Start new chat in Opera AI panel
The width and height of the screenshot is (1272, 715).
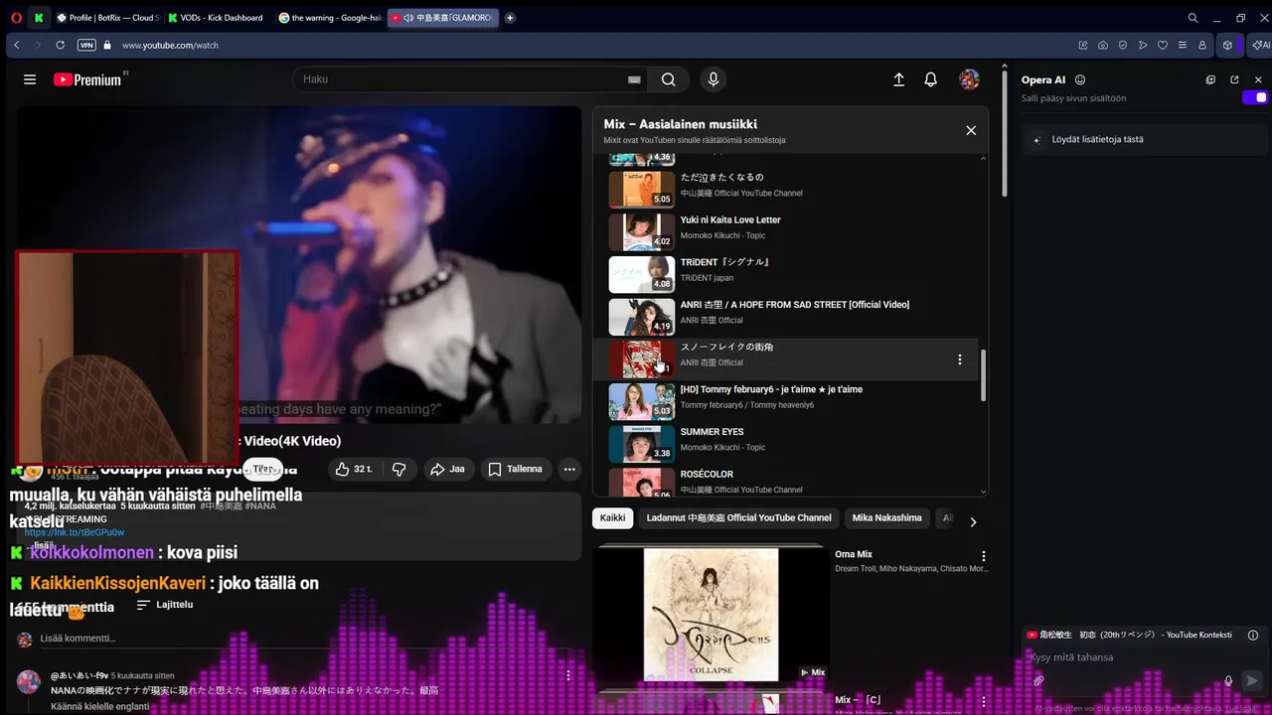pos(1210,79)
